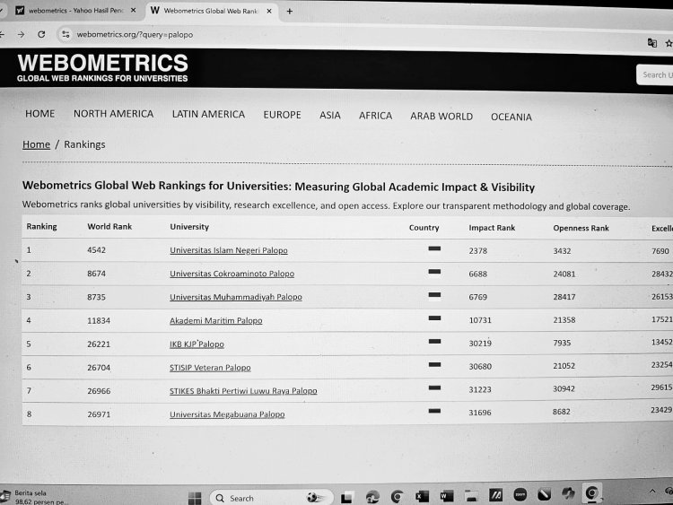Open the Windows Start menu
Image resolution: width=673 pixels, height=505 pixels.
195,498
